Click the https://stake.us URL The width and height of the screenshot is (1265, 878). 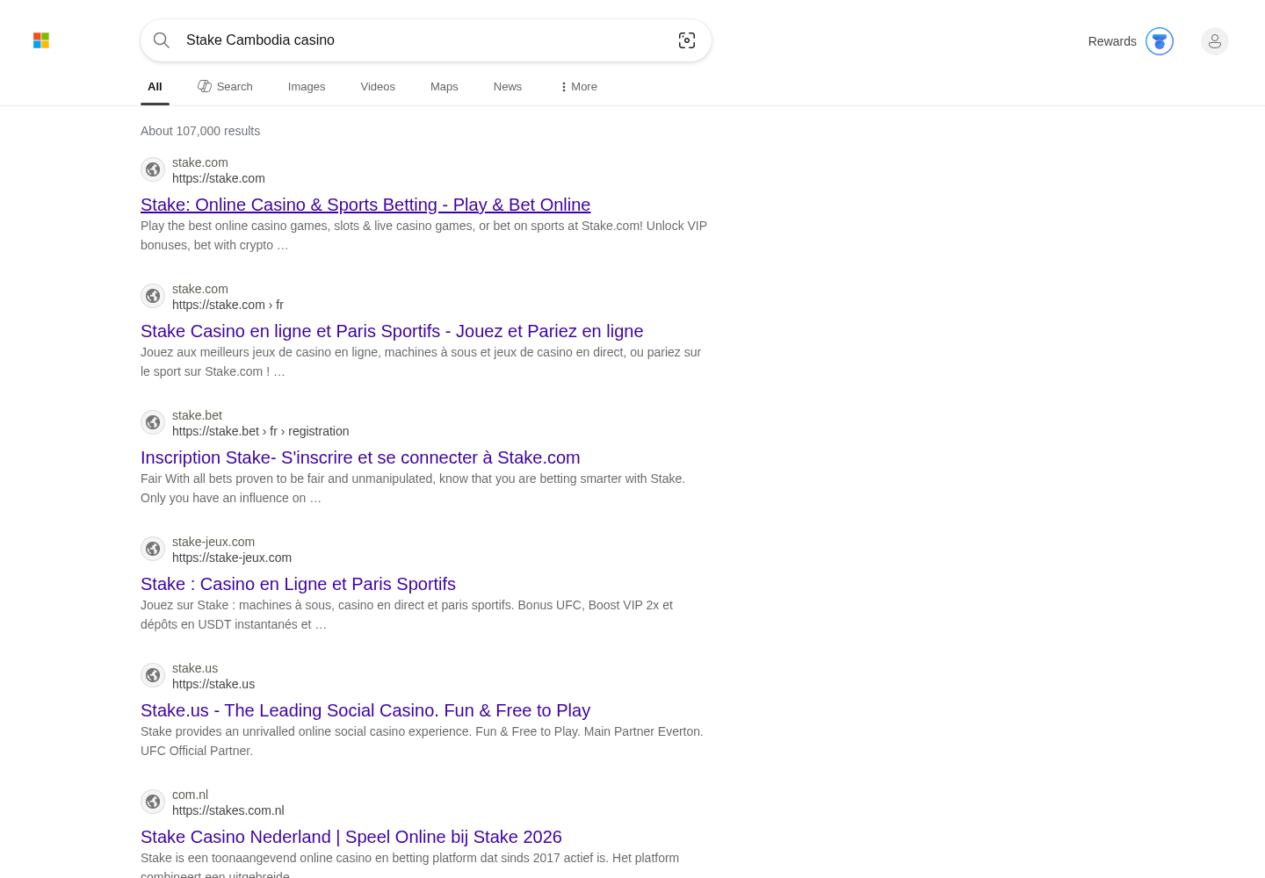click(213, 684)
